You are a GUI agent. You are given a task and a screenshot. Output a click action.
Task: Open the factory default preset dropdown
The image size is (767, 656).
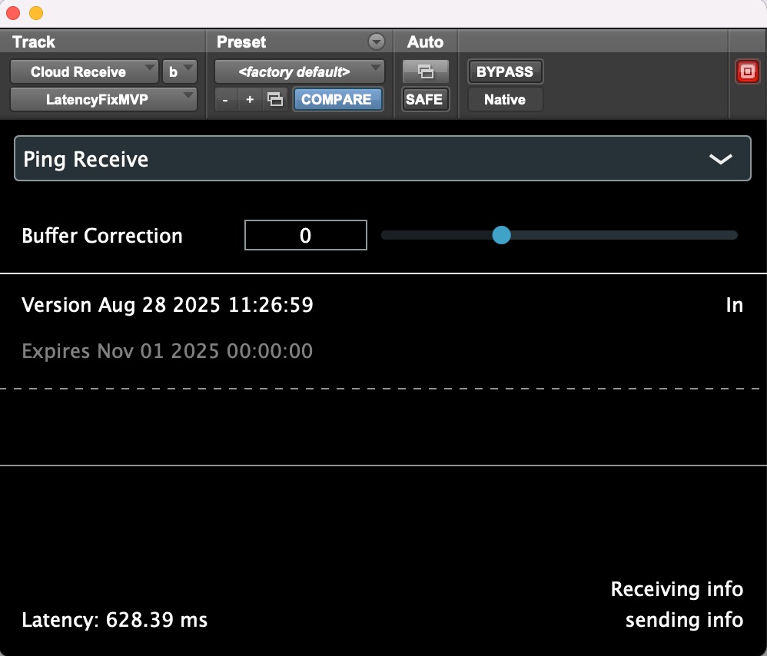[299, 71]
